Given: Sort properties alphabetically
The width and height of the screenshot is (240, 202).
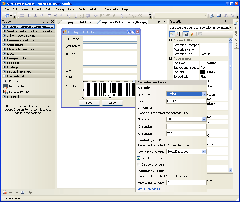Looking at the screenshot, I should click(178, 34).
